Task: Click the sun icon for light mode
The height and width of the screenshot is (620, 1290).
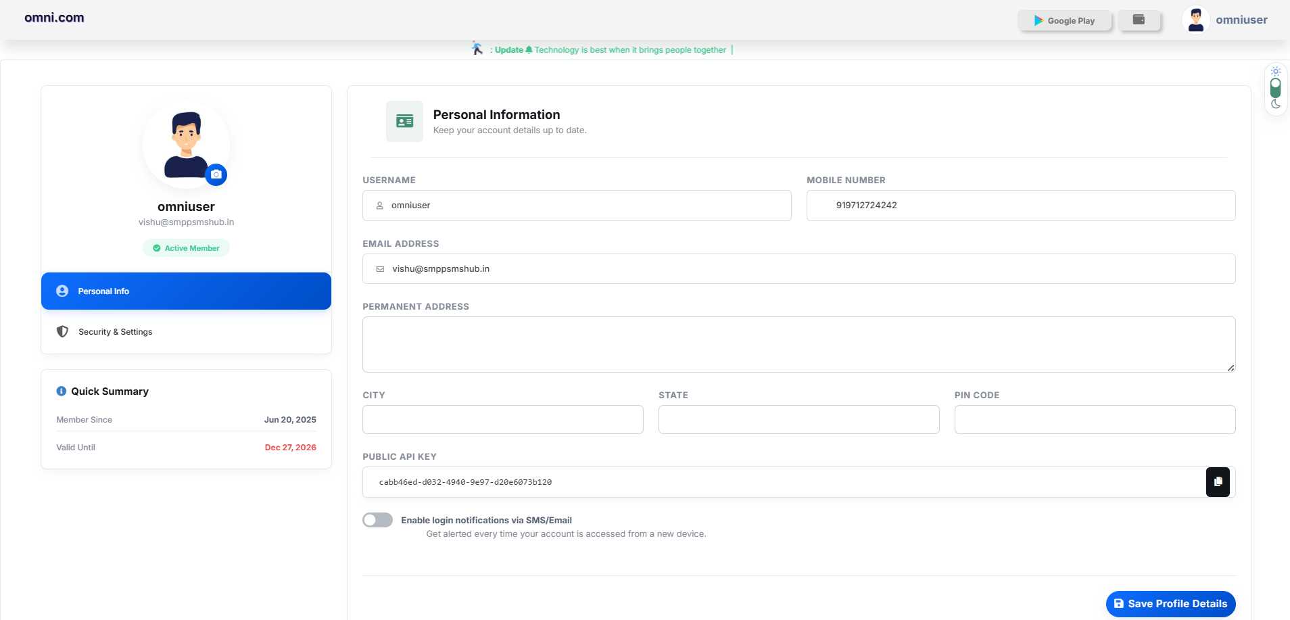Action: click(1276, 71)
